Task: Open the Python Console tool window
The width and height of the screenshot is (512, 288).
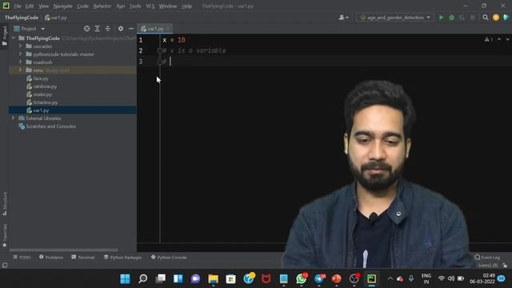Action: [x=169, y=258]
